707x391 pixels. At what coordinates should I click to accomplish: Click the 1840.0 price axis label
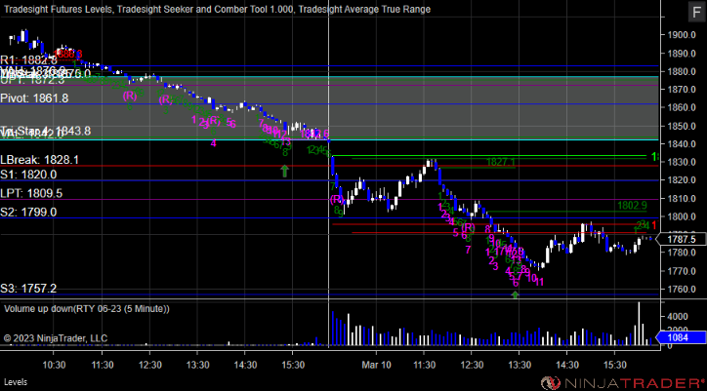tap(681, 144)
